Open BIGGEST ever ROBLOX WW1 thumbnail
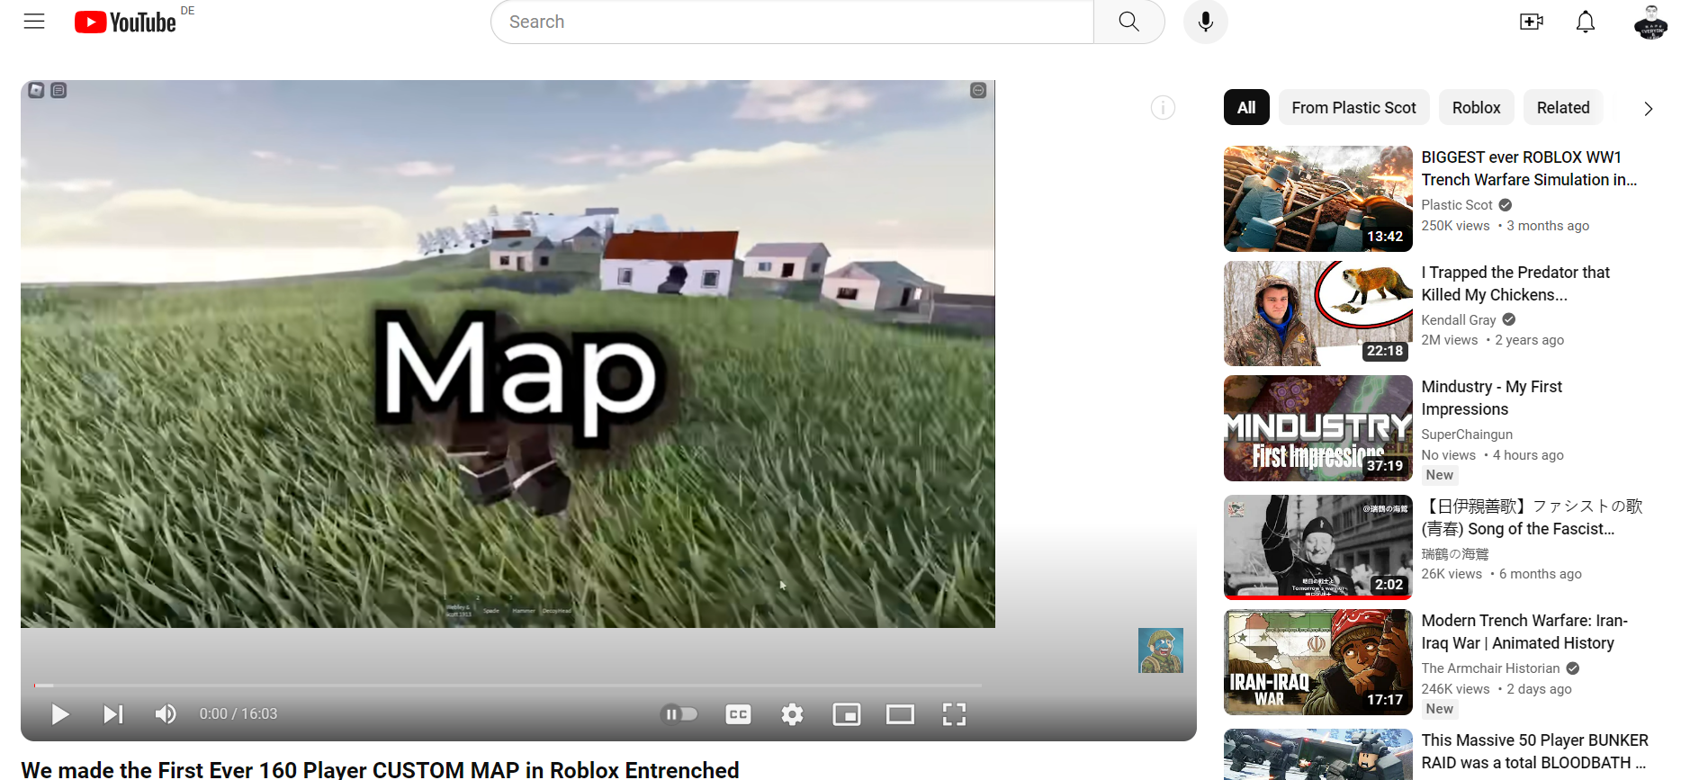This screenshot has width=1690, height=780. [x=1317, y=199]
